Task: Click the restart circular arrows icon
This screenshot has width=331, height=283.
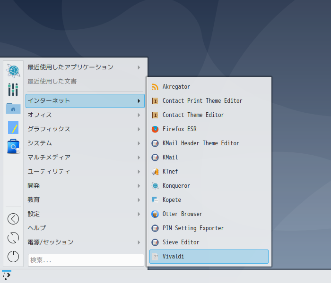Action: (x=13, y=238)
